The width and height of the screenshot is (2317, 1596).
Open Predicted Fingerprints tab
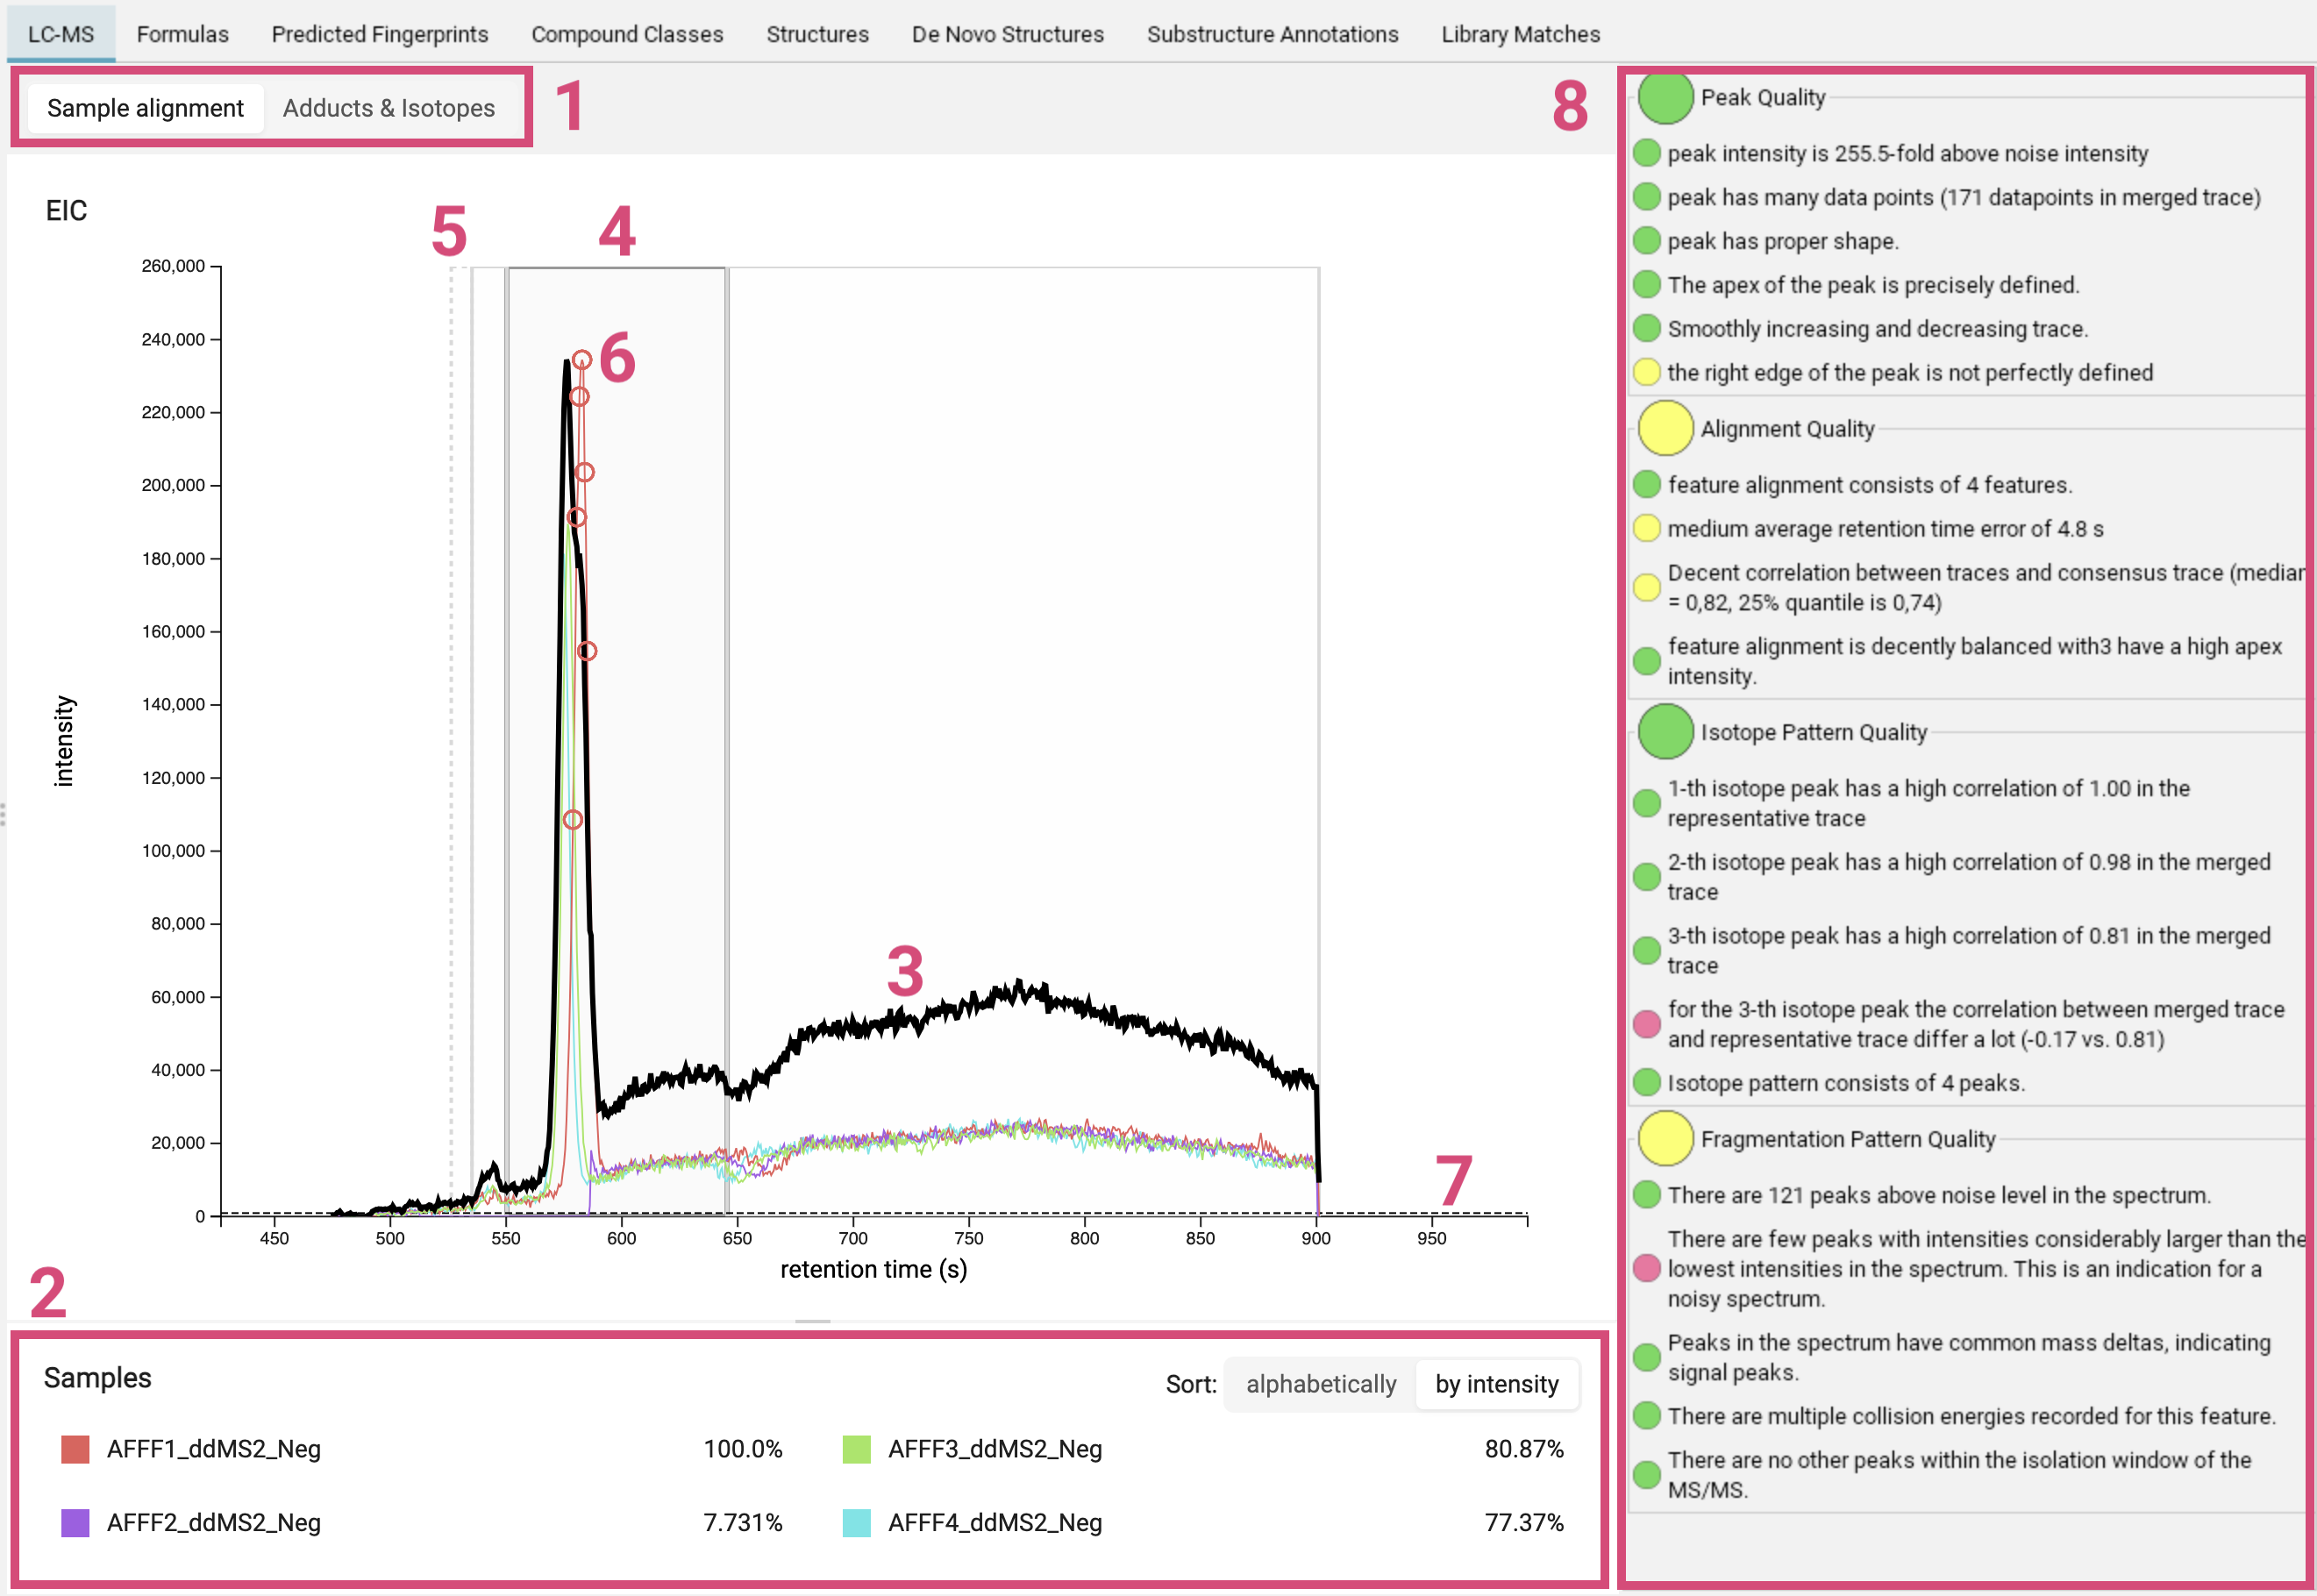click(x=380, y=33)
